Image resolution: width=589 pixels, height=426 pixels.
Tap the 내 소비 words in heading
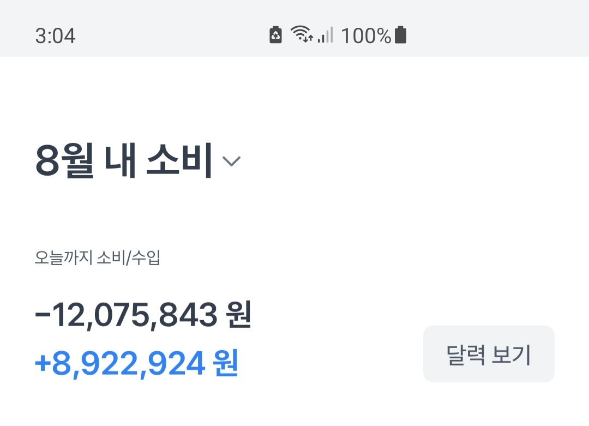(158, 161)
